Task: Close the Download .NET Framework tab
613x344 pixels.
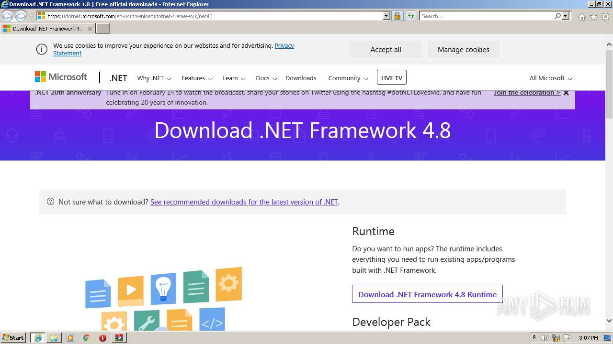Action: coord(90,29)
